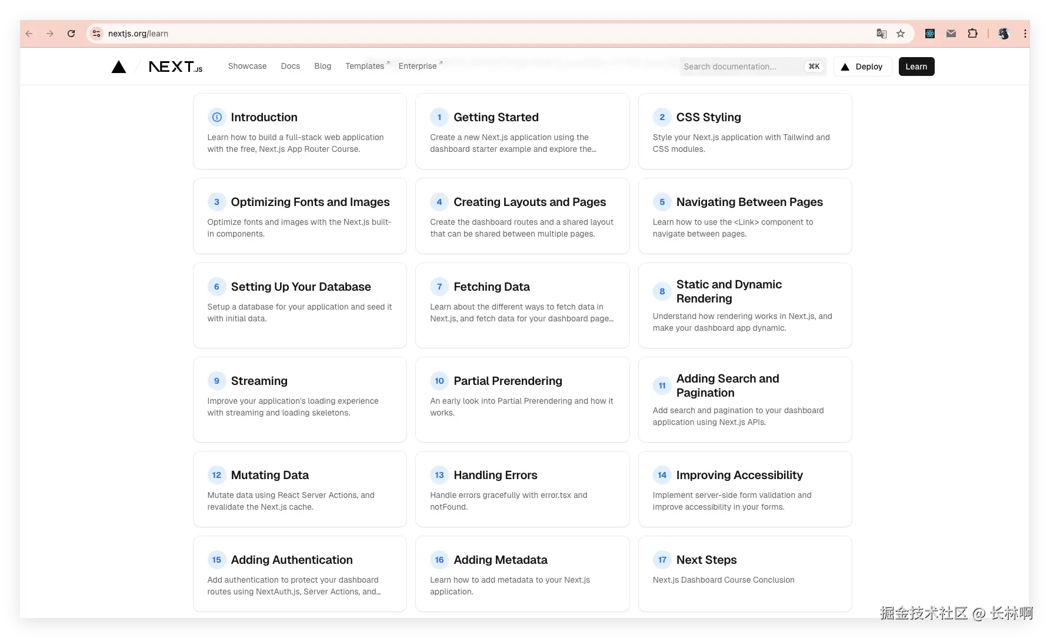Open the Adding Authentication chapter title
This screenshot has width=1050, height=638.
pyautogui.click(x=292, y=560)
